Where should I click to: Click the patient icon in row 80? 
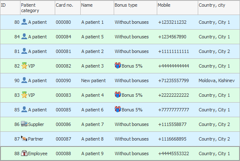click(24, 22)
